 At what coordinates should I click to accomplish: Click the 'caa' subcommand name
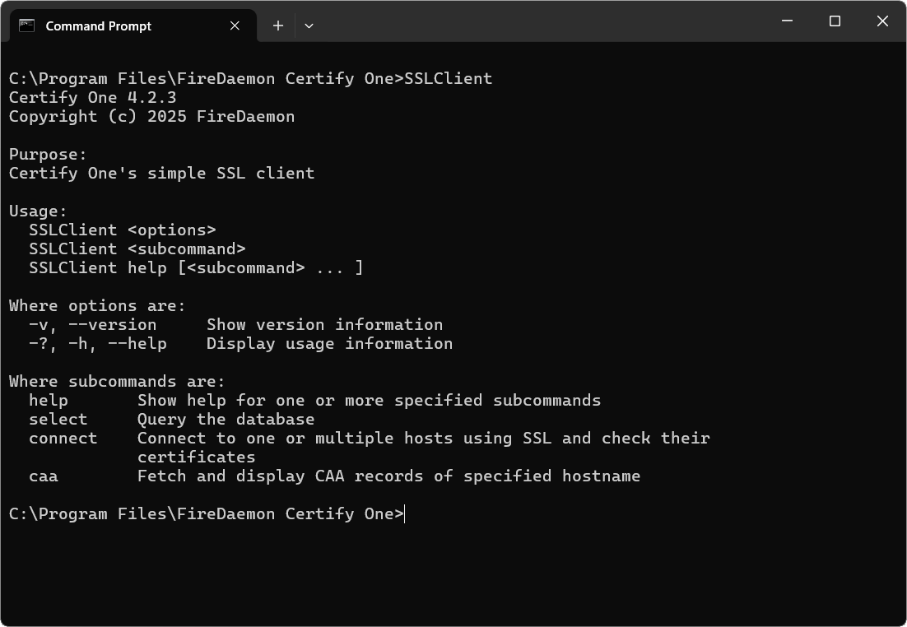click(44, 476)
